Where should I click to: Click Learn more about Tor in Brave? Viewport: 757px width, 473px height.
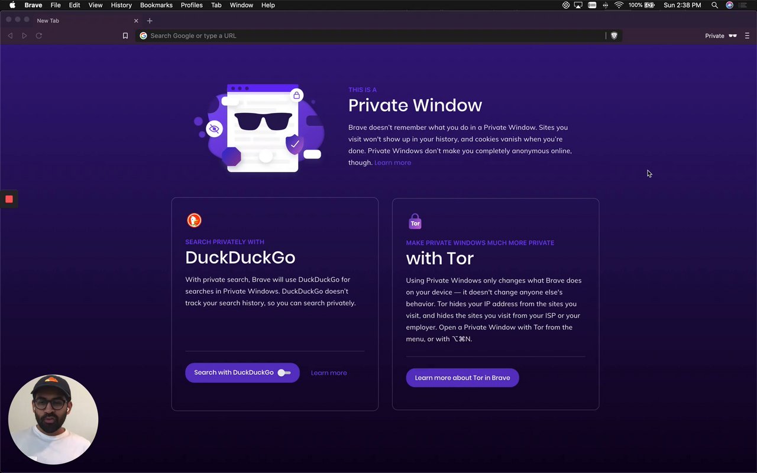tap(462, 378)
